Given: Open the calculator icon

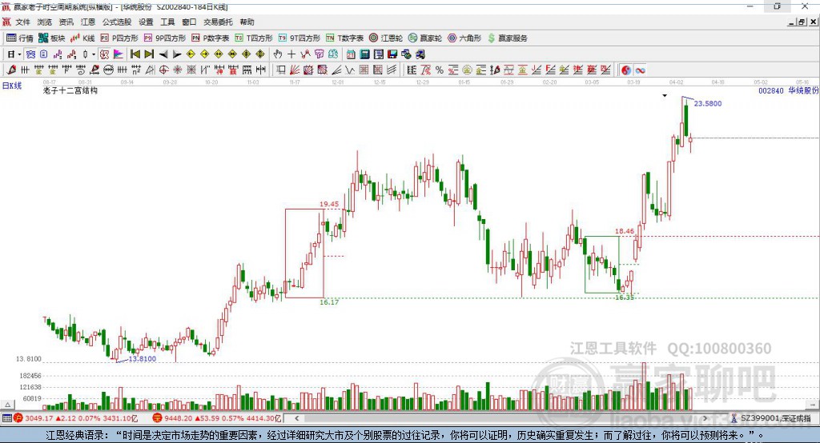Looking at the screenshot, I should coord(365,54).
